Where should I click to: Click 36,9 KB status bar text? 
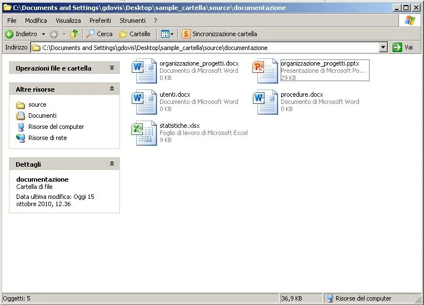pos(292,298)
